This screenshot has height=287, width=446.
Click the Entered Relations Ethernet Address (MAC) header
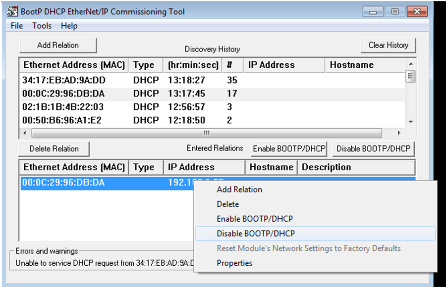(74, 167)
